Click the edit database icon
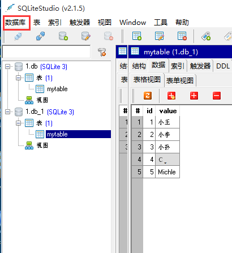The image size is (232, 253). pos(86,36)
